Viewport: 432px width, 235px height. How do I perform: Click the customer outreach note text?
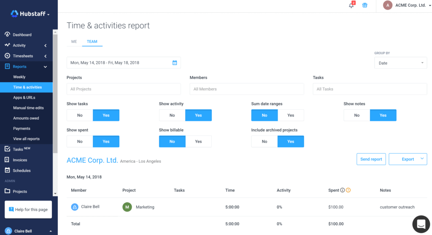click(x=397, y=207)
